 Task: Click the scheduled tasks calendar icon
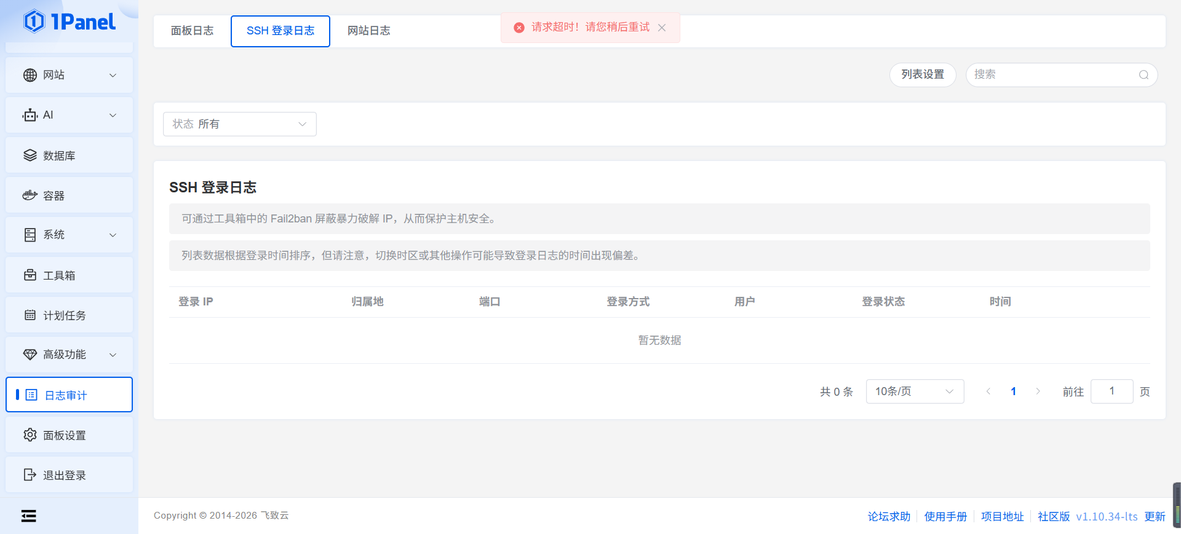30,315
